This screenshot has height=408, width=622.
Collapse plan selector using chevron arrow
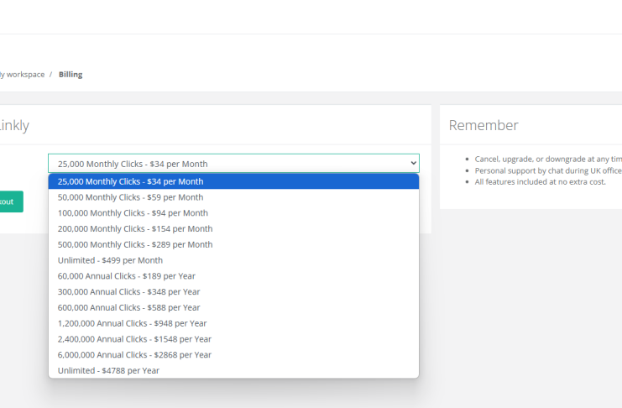(x=411, y=163)
